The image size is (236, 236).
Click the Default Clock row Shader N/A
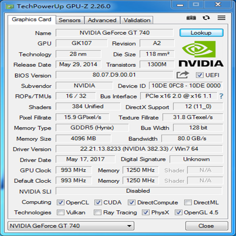click(205, 180)
